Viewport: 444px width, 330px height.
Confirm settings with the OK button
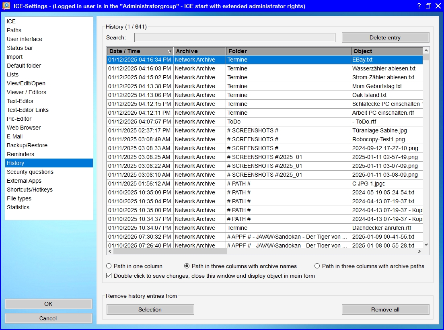pyautogui.click(x=48, y=304)
